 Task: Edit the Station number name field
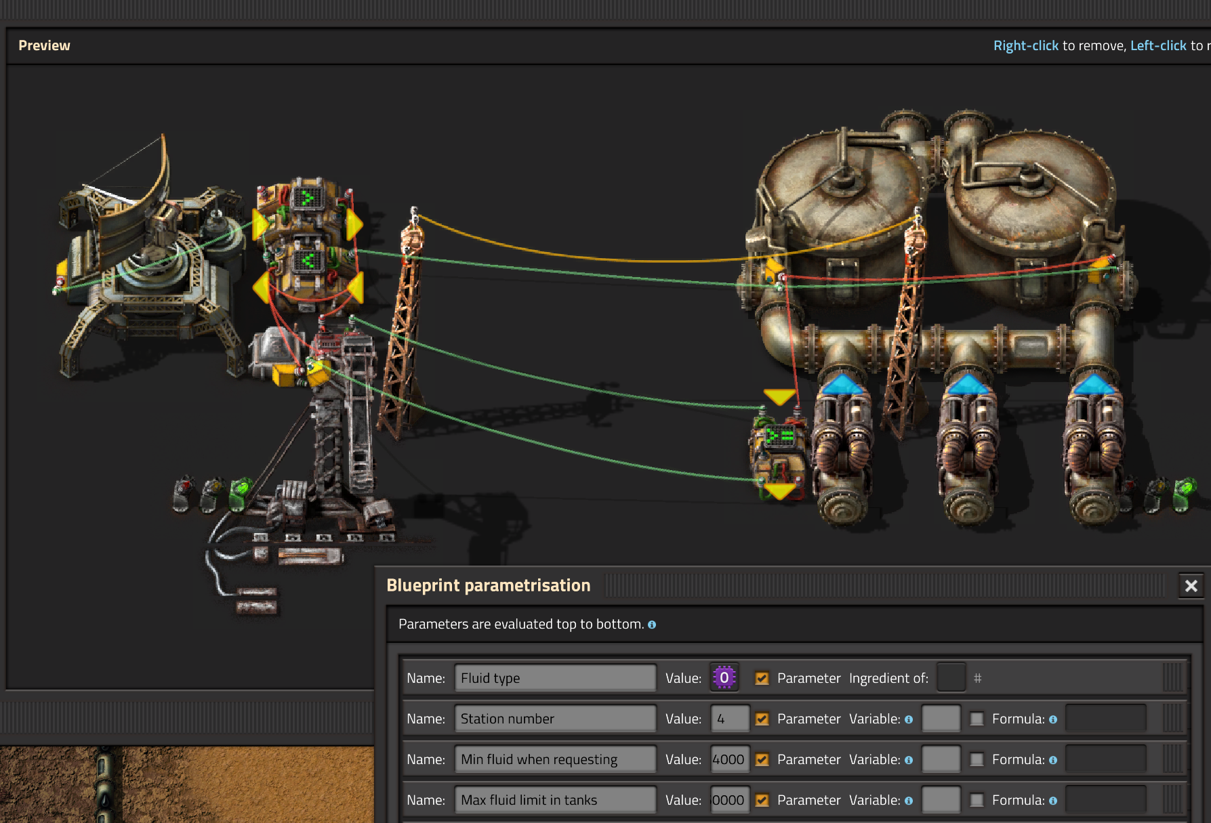(x=555, y=718)
